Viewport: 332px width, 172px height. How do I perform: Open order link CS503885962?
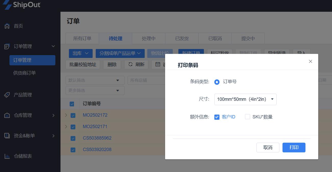point(97,138)
